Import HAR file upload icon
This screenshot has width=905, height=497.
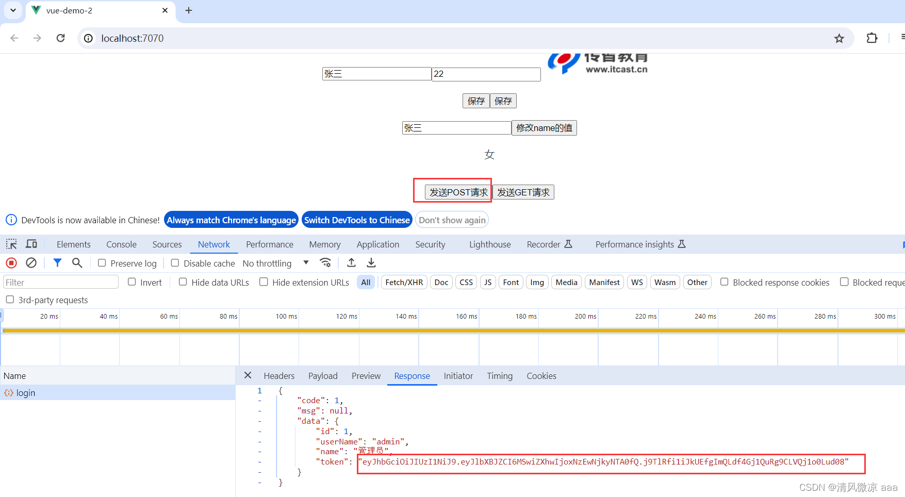pyautogui.click(x=351, y=262)
